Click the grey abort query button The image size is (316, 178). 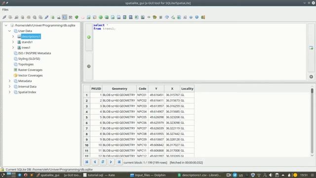click(89, 66)
